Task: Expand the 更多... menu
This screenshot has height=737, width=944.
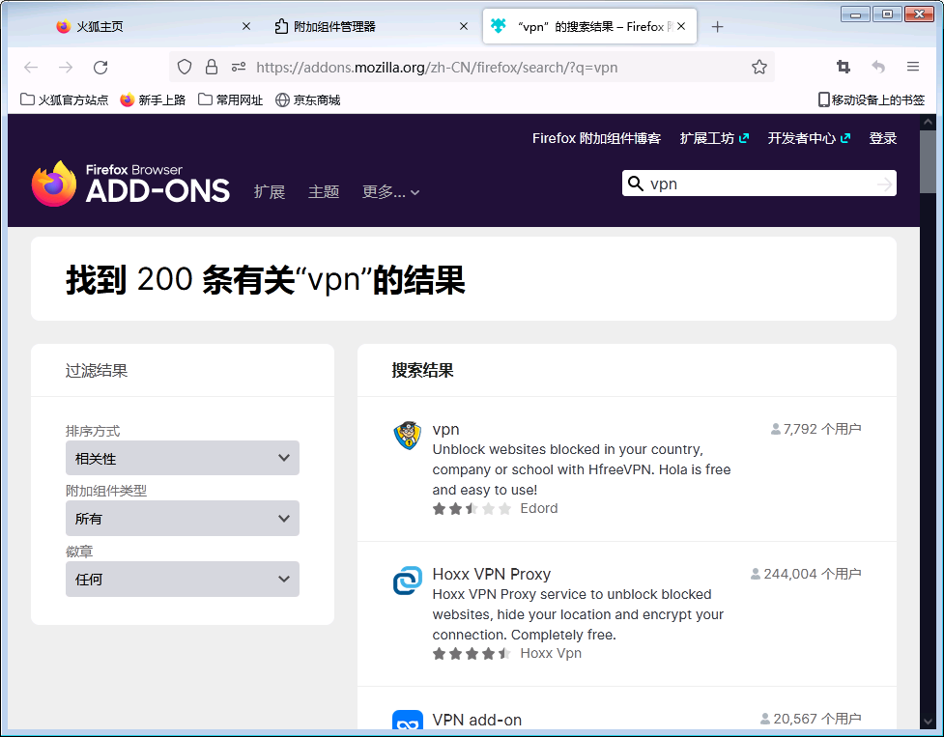Action: coord(390,192)
